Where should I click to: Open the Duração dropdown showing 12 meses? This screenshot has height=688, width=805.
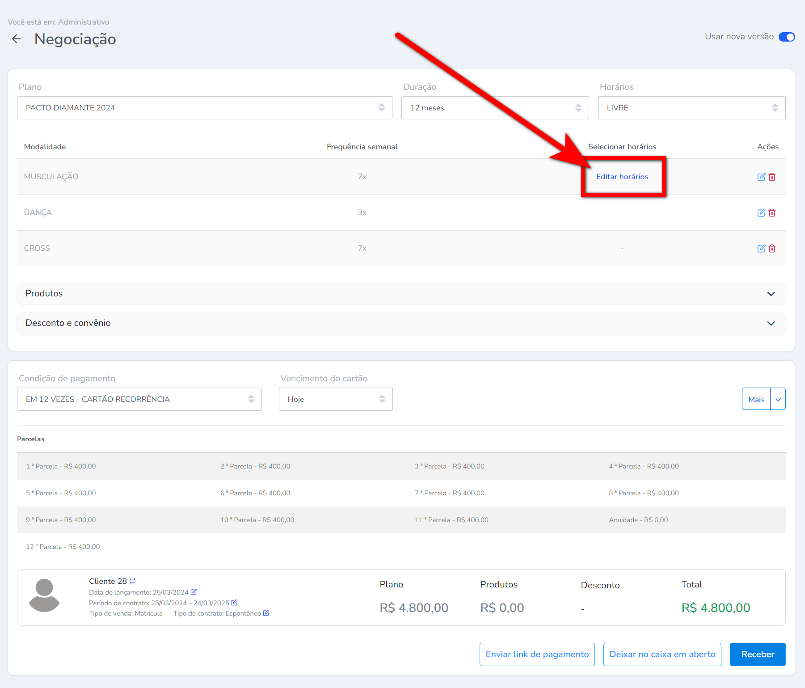coord(495,108)
